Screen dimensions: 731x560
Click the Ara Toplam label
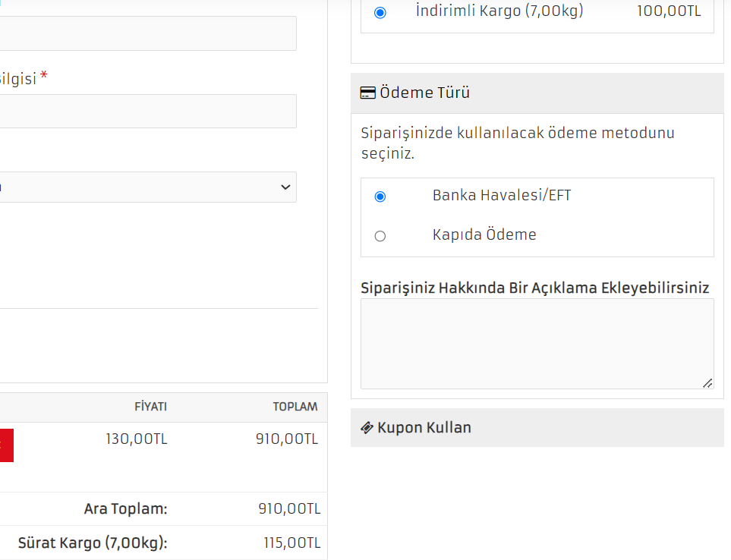pos(125,508)
